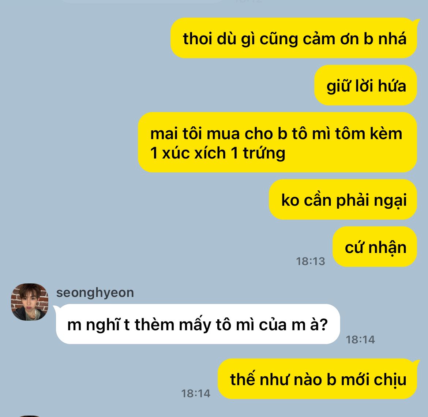
Task: Tap the bubble tail of the white received message
Action: (x=56, y=308)
